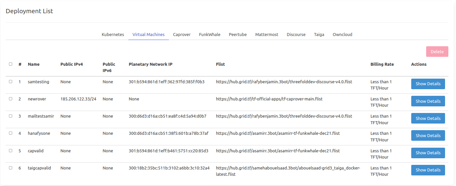This screenshot has width=456, height=186.
Task: Open the Mattermost deployments tab
Action: (x=267, y=34)
